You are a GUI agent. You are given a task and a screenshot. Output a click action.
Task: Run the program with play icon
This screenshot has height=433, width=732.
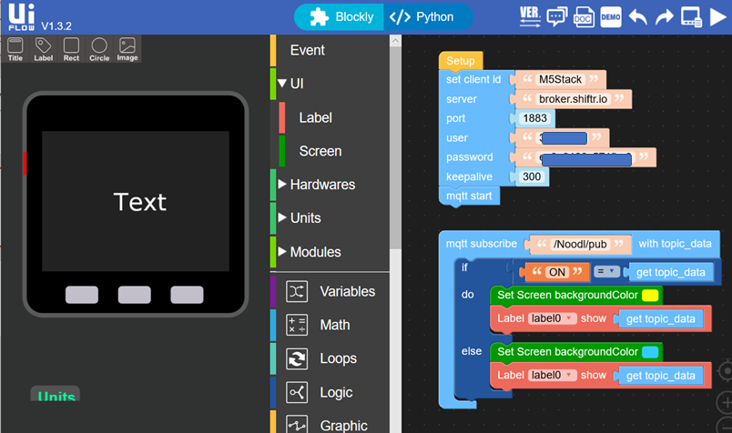[x=718, y=17]
